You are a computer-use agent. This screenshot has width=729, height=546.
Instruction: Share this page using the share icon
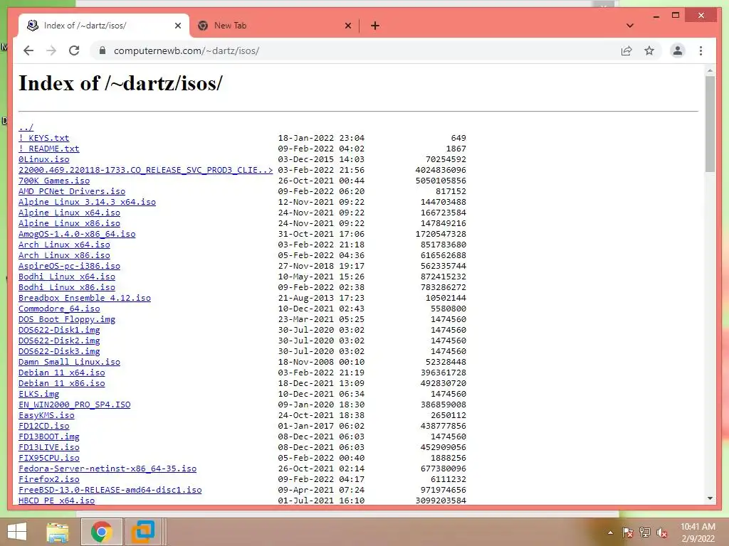coord(626,50)
